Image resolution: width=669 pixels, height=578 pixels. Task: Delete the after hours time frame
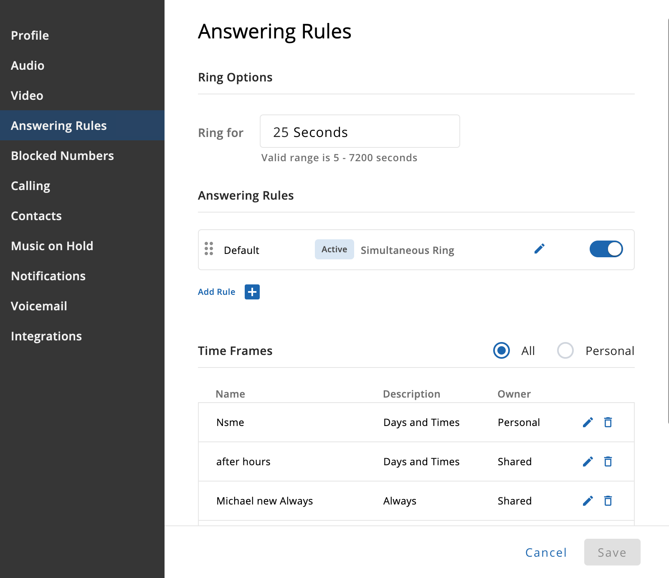pyautogui.click(x=608, y=461)
